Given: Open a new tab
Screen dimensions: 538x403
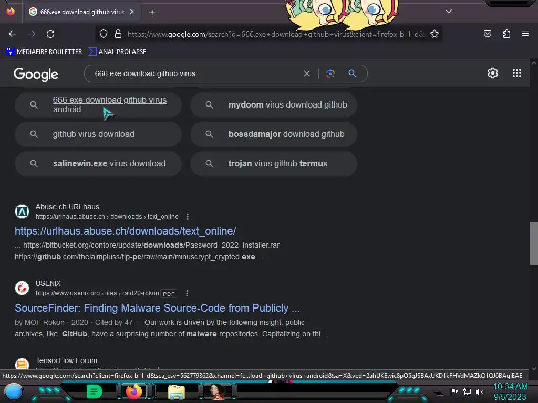Looking at the screenshot, I should pos(152,12).
